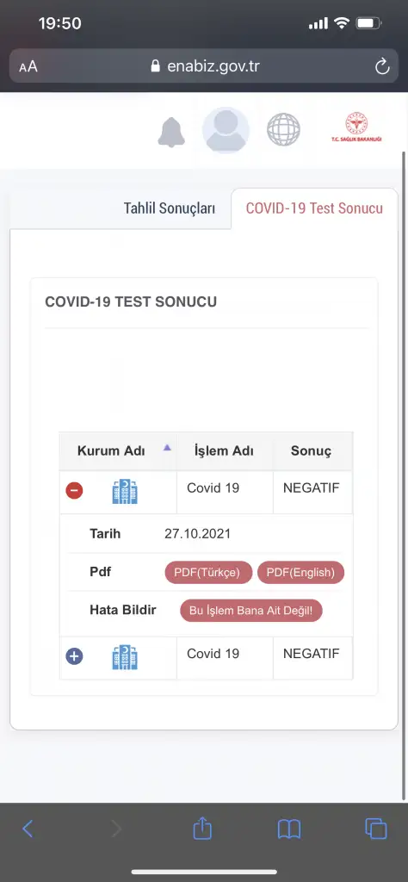Open Safari bookmarks book icon
This screenshot has height=882, width=408.
pos(289,829)
